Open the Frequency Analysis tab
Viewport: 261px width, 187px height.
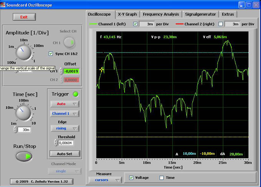point(161,14)
